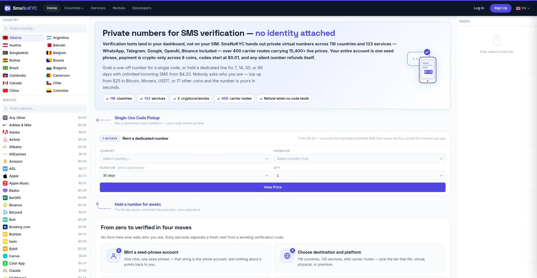Screen dimensions: 537x278
Task: Click the UK flag language icon
Action: point(518,8)
